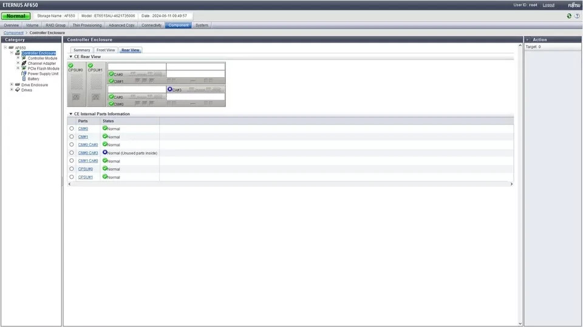The image size is (583, 327).
Task: Click the Drives icon in category tree
Action: pyautogui.click(x=18, y=90)
